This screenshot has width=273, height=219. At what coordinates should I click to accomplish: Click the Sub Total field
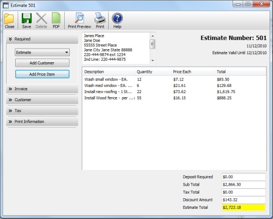click(x=244, y=185)
